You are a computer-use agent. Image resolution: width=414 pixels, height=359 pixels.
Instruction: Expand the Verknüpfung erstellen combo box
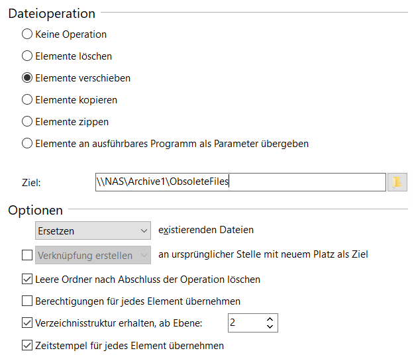93,255
